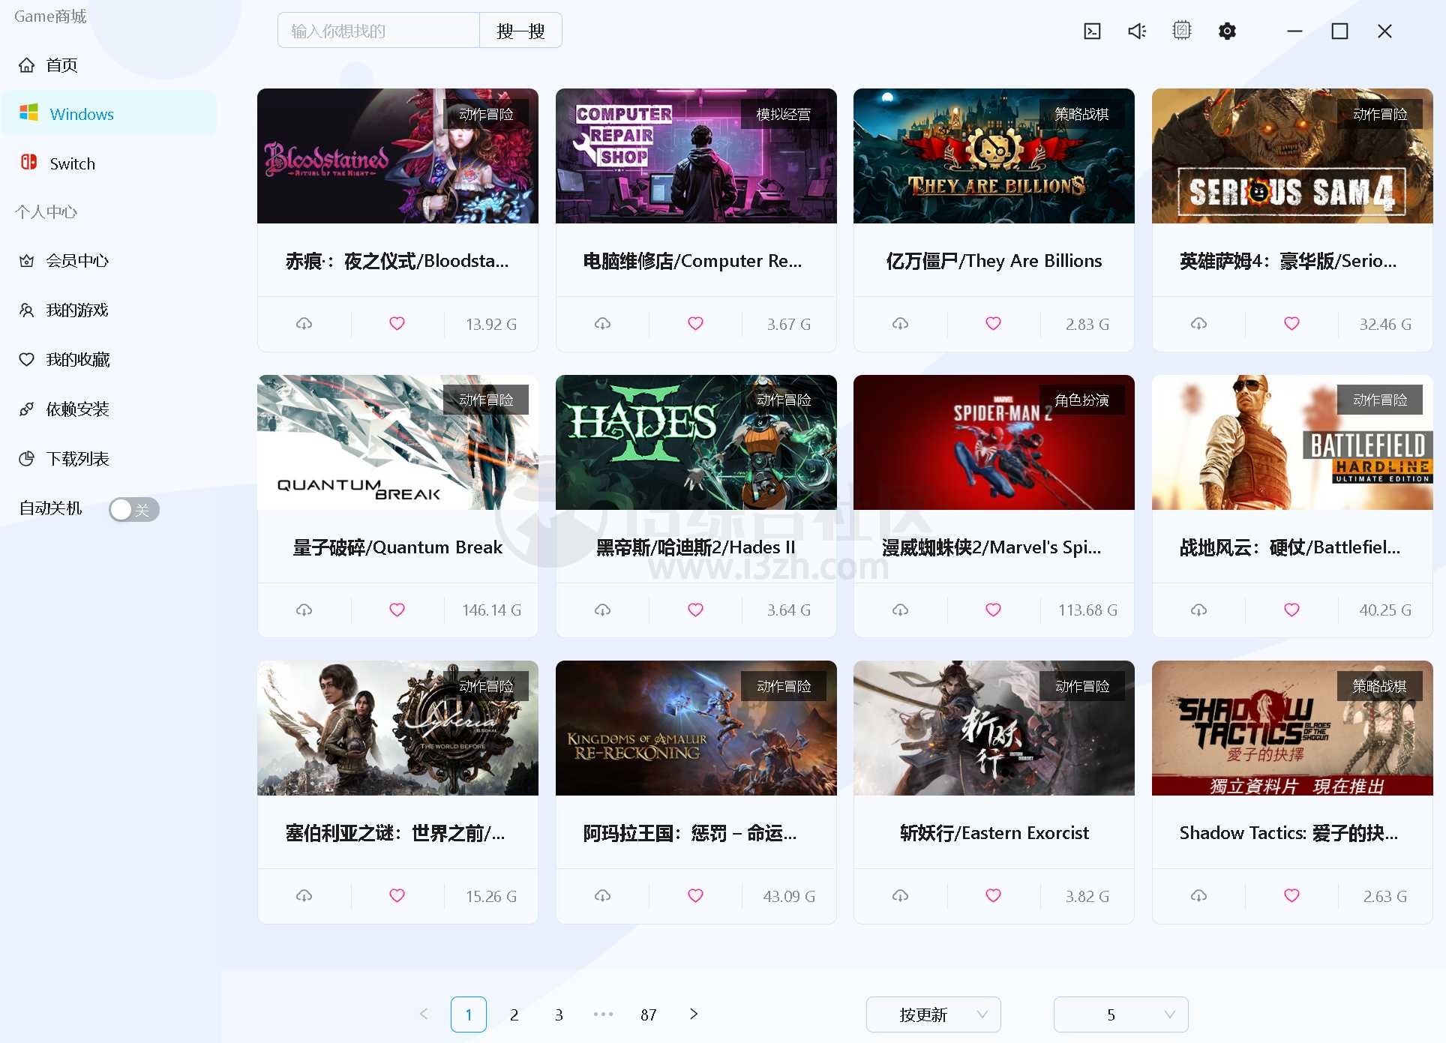
Task: Open Hades II cover thumbnail
Action: tap(696, 442)
